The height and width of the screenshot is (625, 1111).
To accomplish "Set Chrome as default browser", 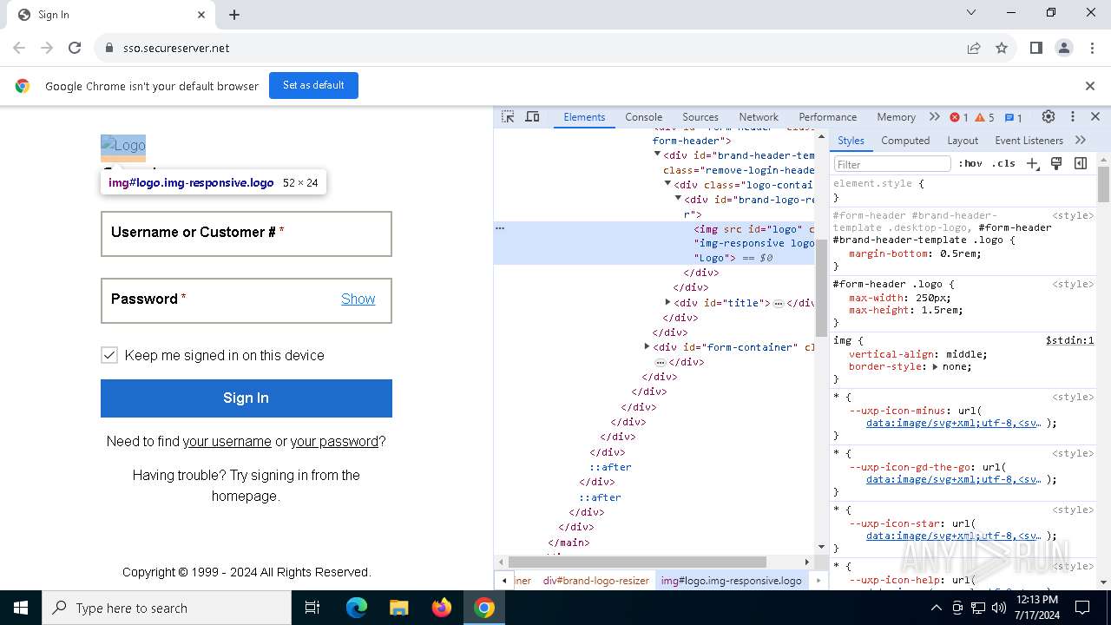I will tap(313, 85).
